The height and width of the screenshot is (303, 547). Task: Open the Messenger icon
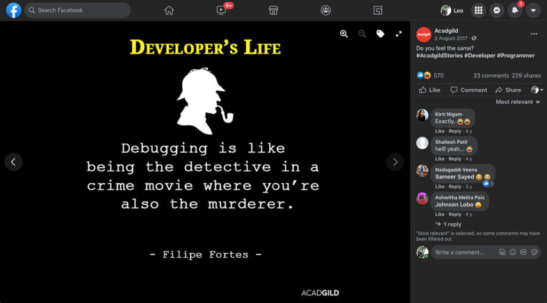[497, 10]
